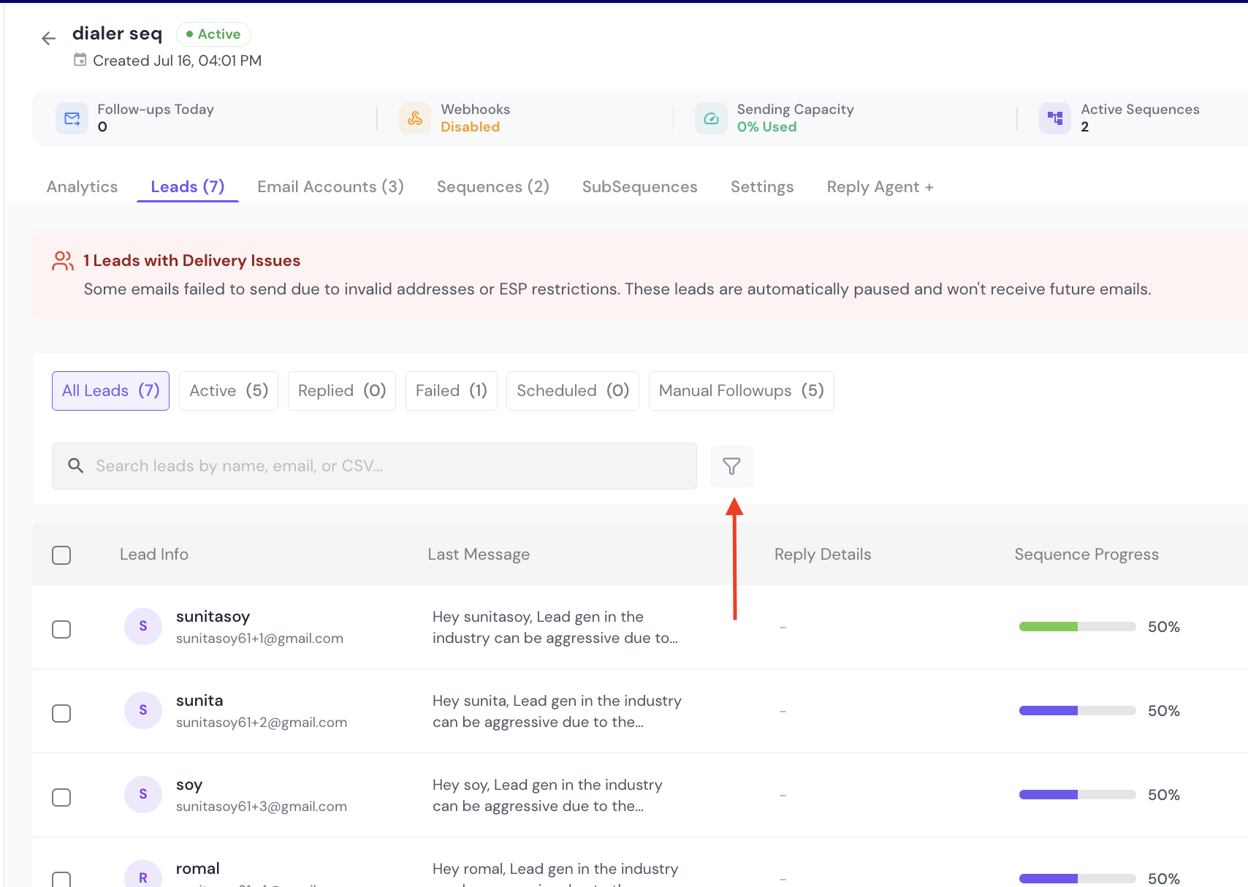Click the Webhooks icon
Screen dimensions: 1248x887
tap(415, 118)
